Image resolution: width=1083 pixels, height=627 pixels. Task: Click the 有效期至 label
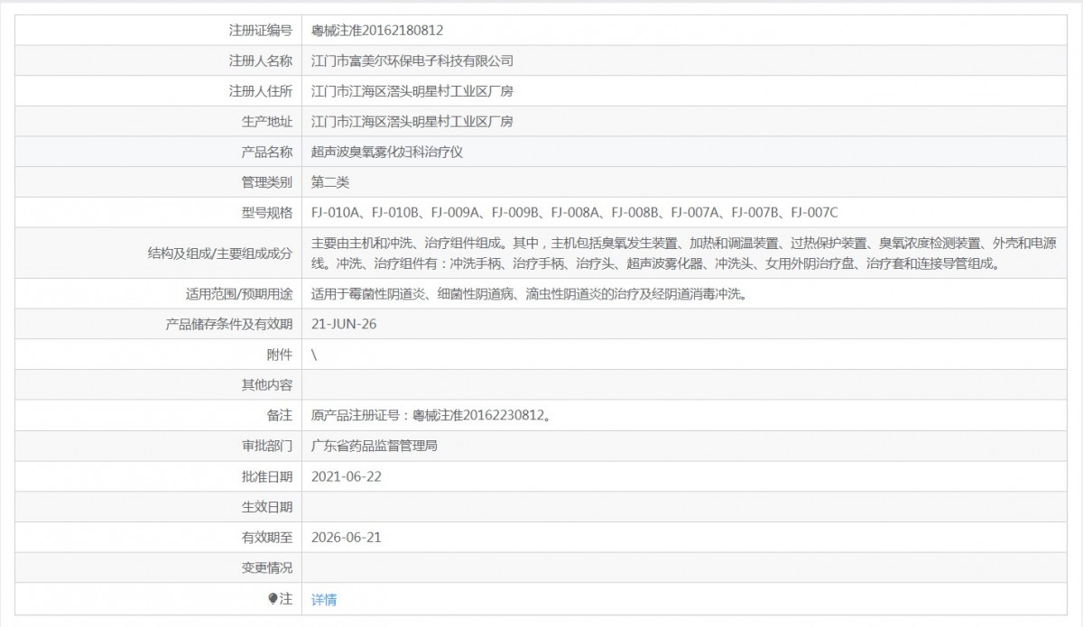pos(267,538)
